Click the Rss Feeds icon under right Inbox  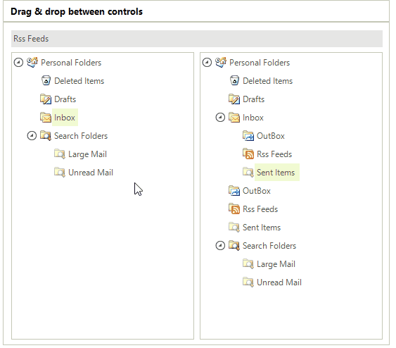click(x=248, y=154)
